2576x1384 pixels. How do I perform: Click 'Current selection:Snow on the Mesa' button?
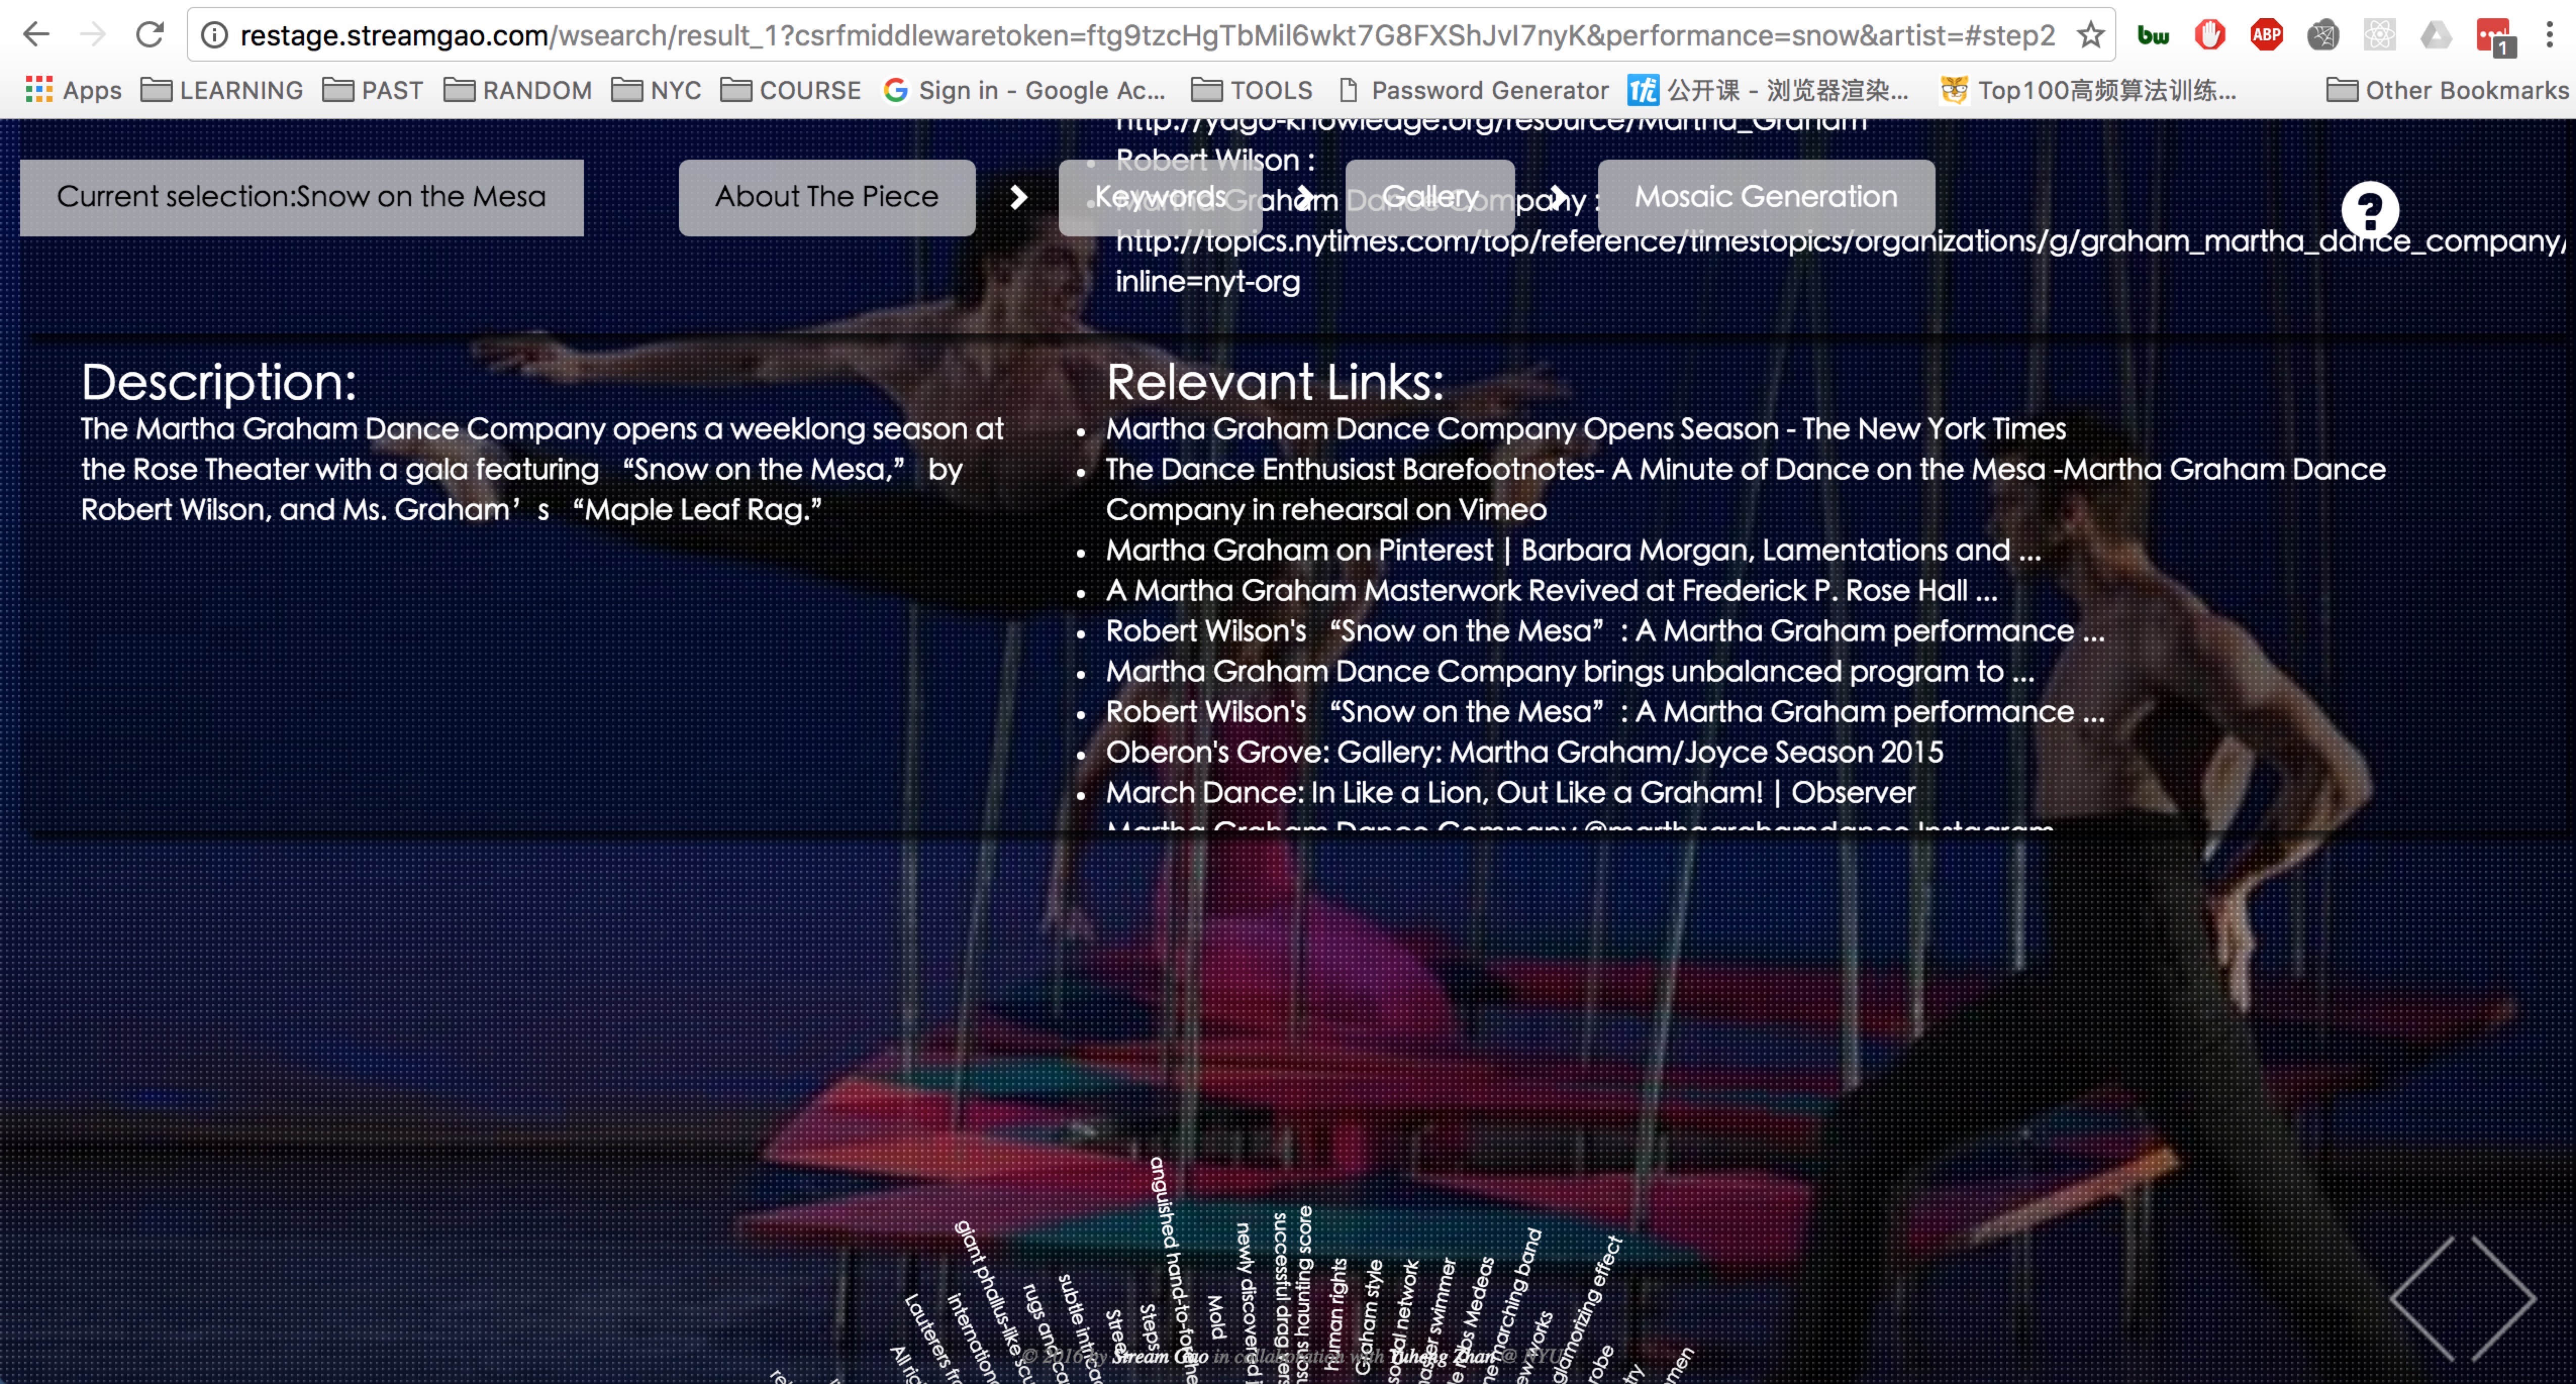click(x=301, y=197)
